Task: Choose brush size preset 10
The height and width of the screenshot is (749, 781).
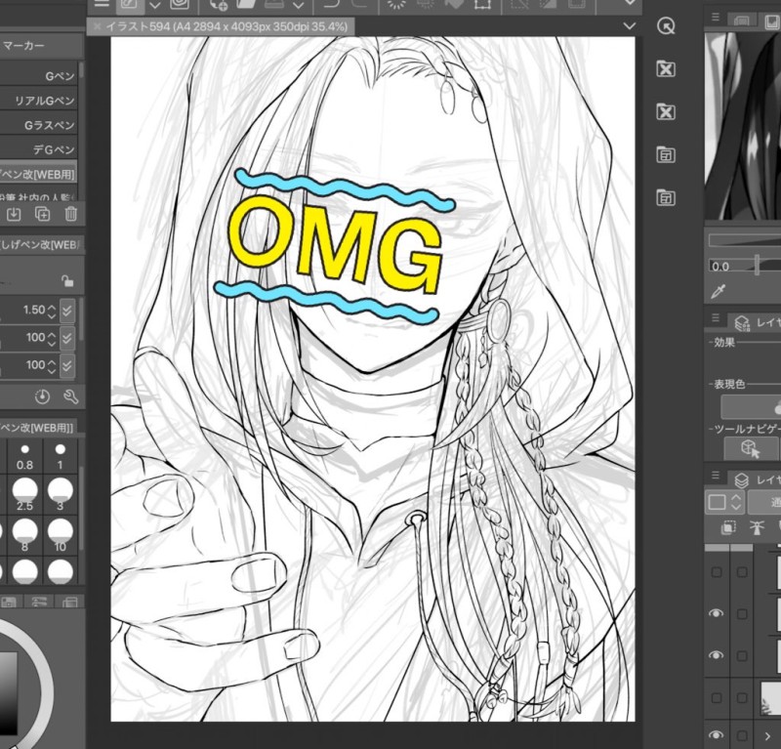Action: tap(61, 536)
